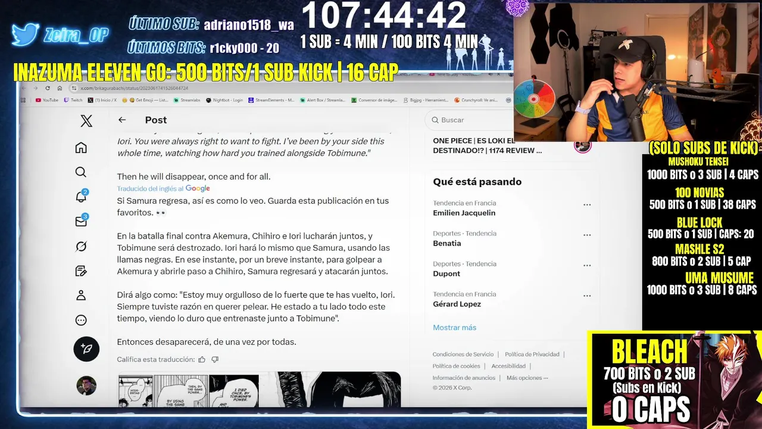Open the YouTube bookmark
Viewport: 762px width, 429px height.
point(47,100)
